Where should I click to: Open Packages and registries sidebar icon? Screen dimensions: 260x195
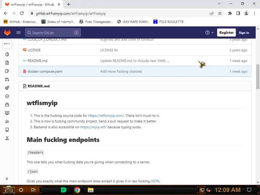tap(7, 105)
